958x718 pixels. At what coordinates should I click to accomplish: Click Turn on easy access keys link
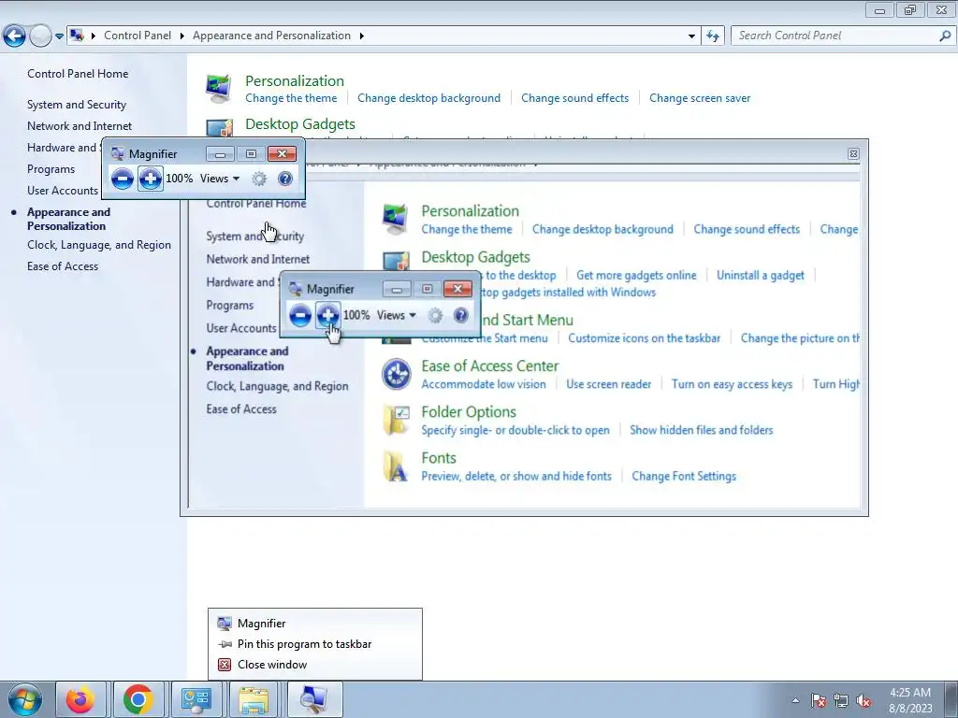tap(732, 384)
